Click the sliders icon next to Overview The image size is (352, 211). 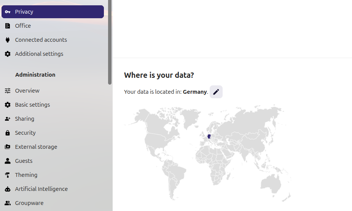click(8, 91)
